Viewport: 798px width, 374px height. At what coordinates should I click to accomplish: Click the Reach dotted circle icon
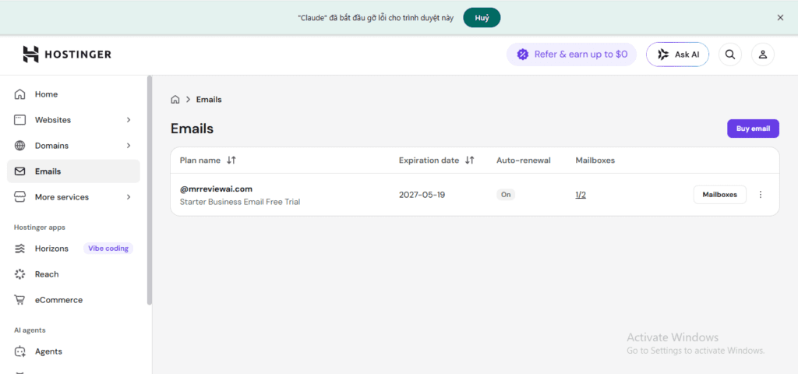(19, 274)
